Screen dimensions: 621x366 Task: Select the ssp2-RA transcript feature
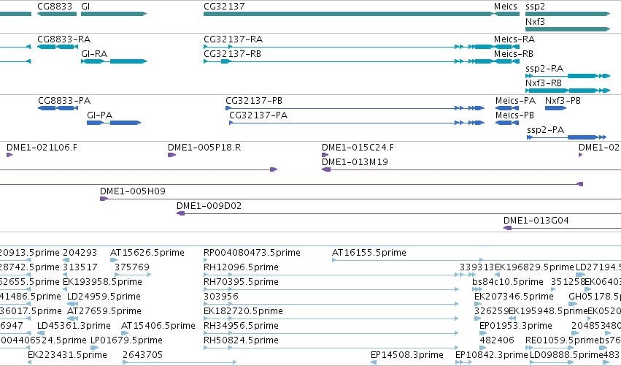568,76
